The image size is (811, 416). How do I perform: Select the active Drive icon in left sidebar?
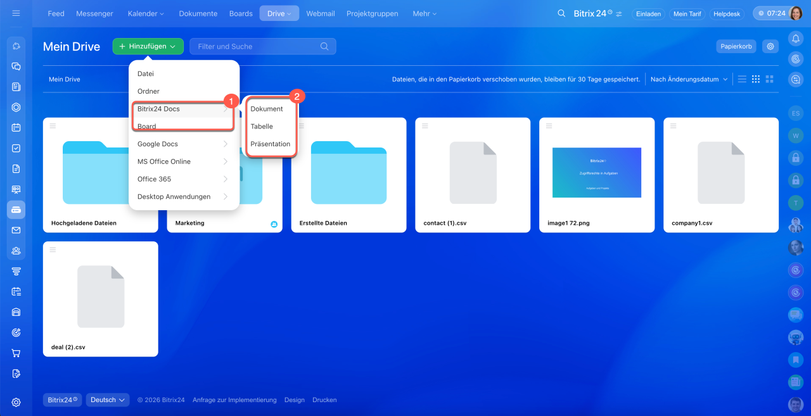[16, 210]
